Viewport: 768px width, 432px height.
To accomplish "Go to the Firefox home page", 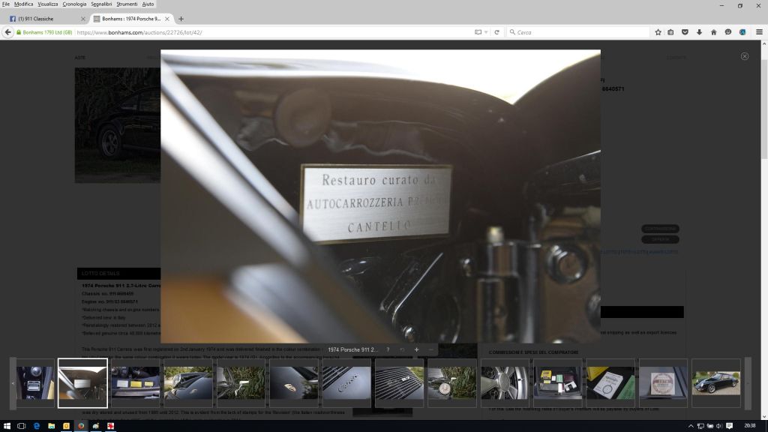I will click(x=714, y=32).
